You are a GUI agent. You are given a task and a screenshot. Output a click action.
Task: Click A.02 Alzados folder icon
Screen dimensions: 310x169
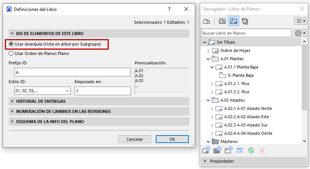215,100
